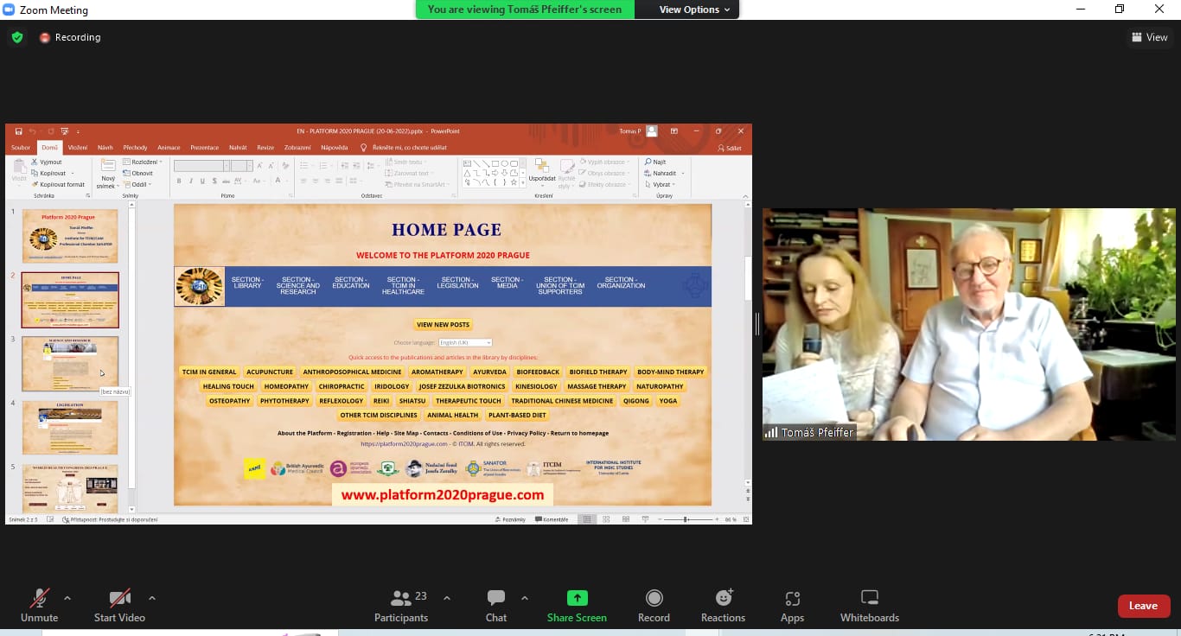Click the red Leave button

[1143, 606]
